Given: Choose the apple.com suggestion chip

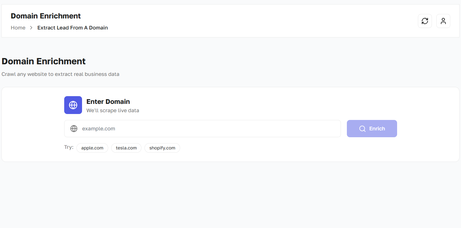Looking at the screenshot, I should [x=92, y=148].
